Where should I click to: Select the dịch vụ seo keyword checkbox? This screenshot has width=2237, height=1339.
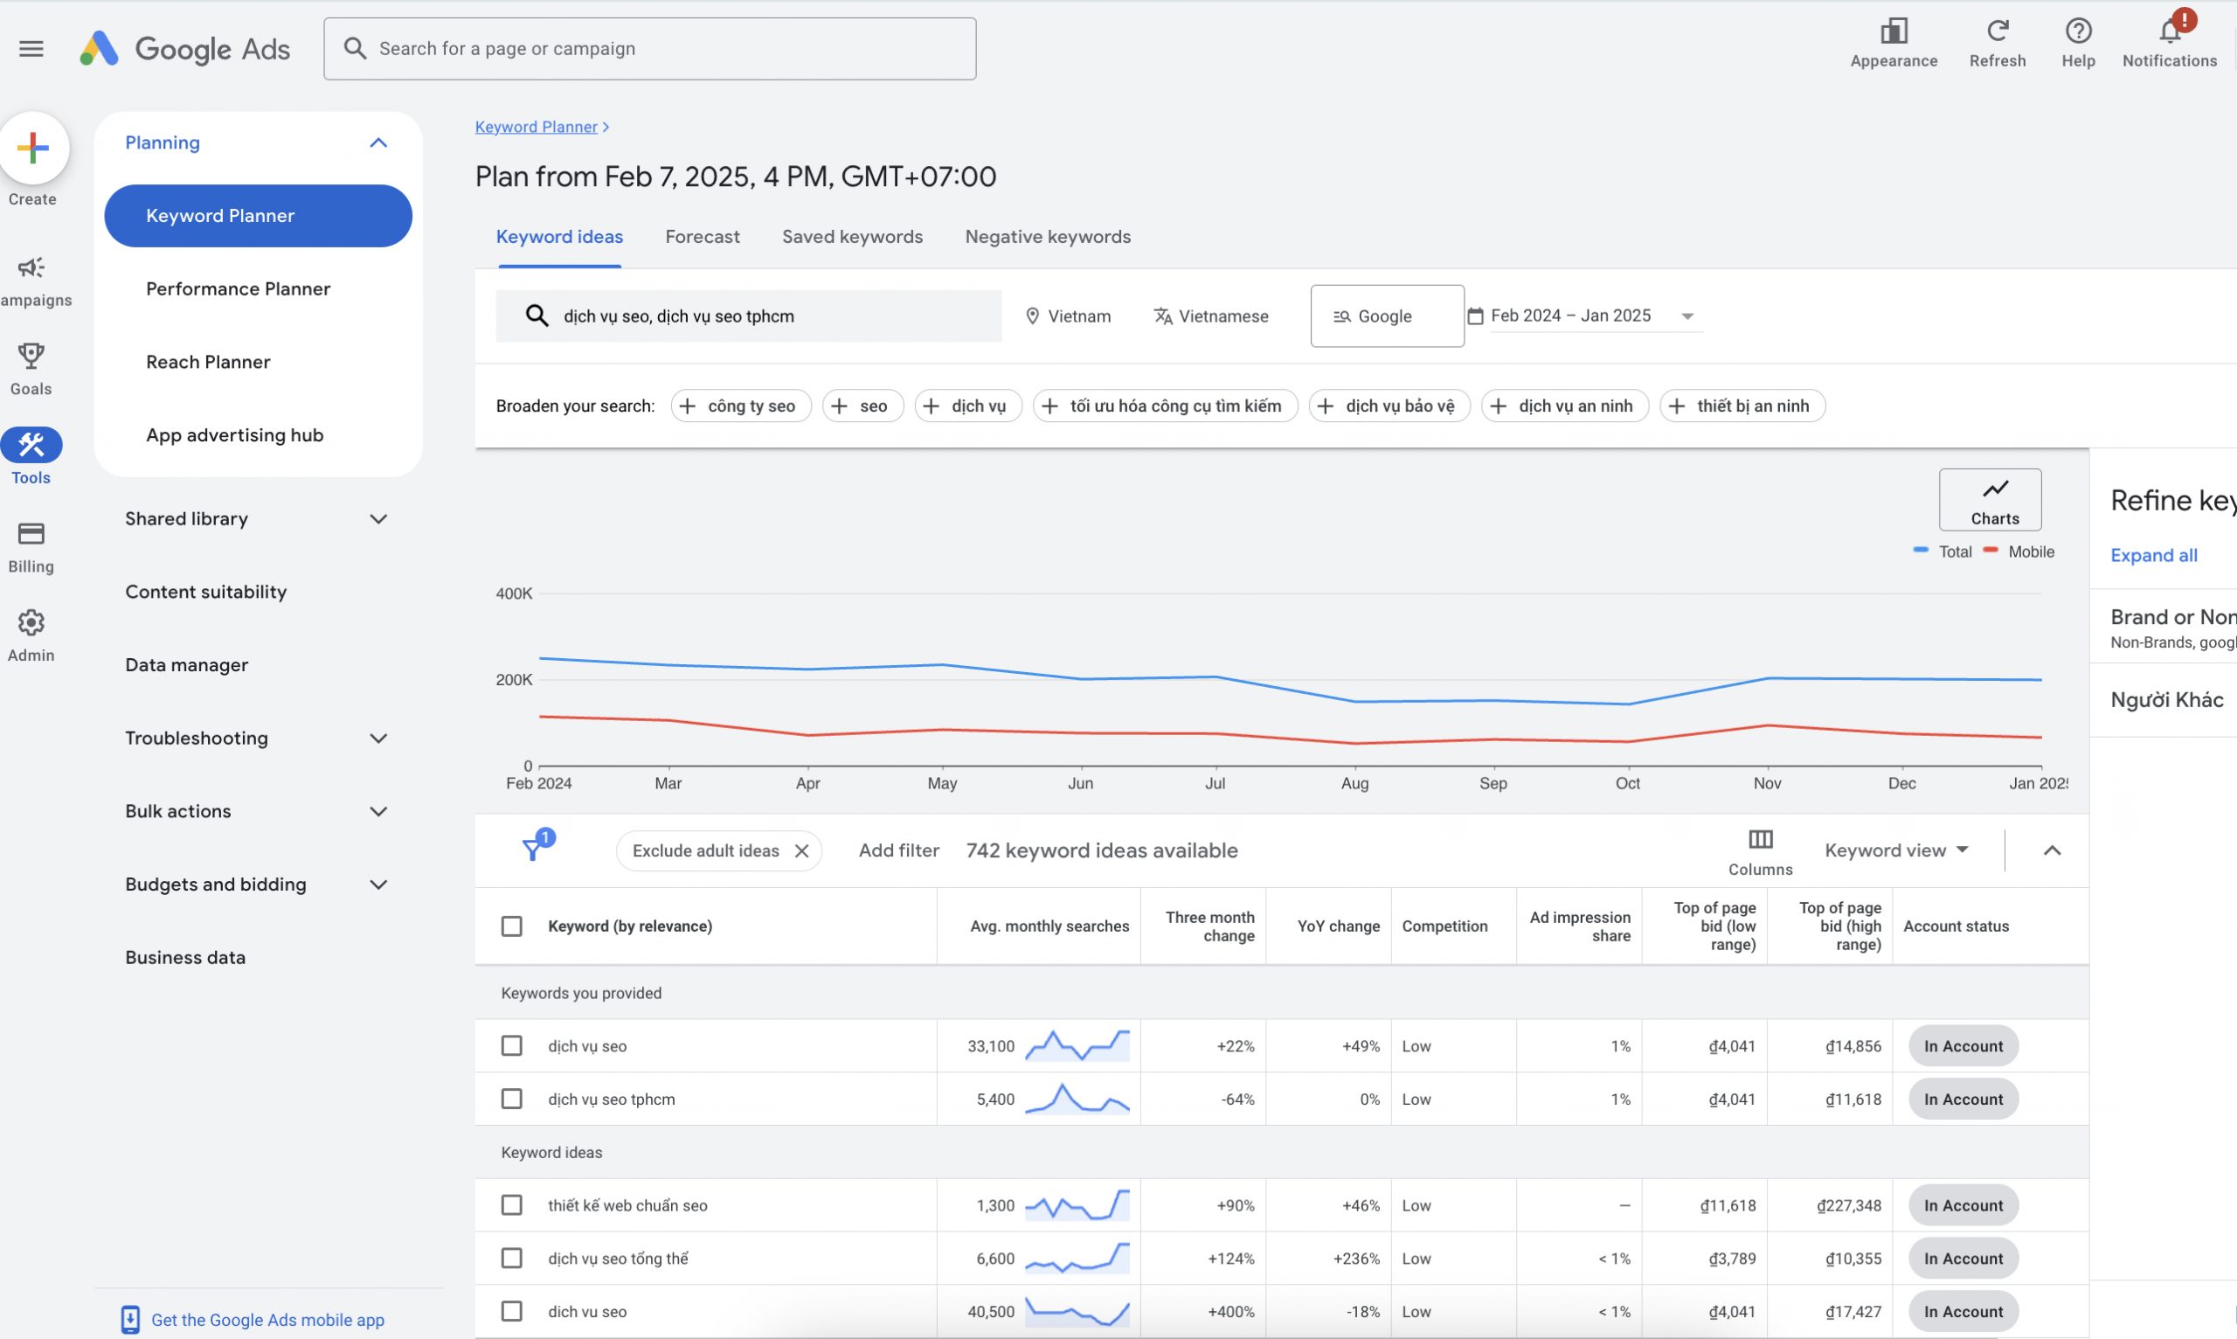(x=511, y=1044)
